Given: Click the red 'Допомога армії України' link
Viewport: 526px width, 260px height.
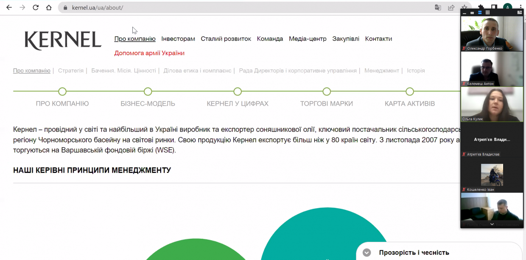Looking at the screenshot, I should [149, 53].
